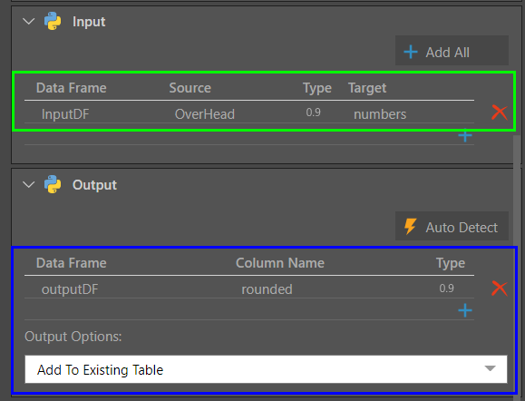Click the Add All button
The image size is (525, 401).
pyautogui.click(x=452, y=51)
